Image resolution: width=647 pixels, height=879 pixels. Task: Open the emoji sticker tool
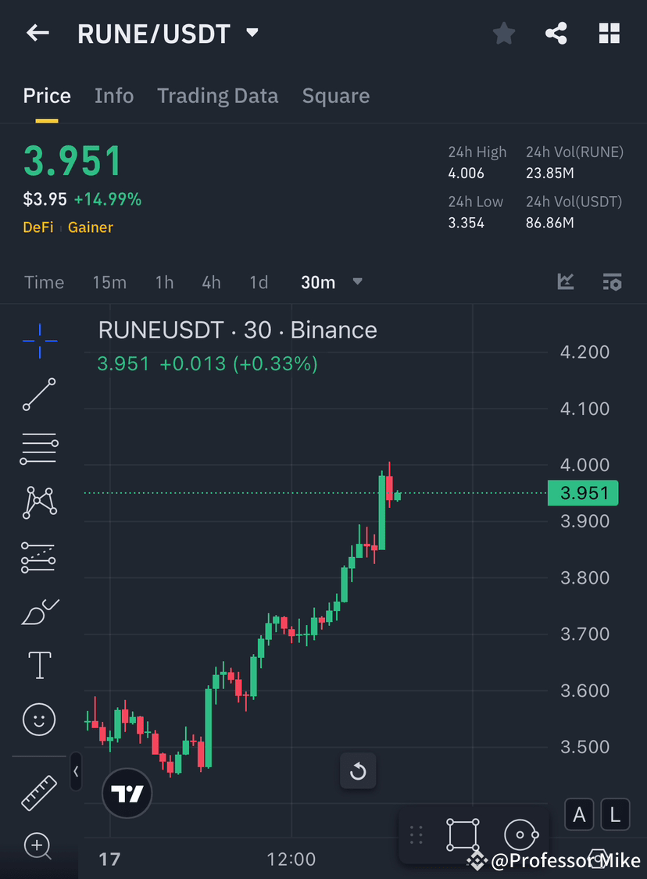tap(39, 720)
